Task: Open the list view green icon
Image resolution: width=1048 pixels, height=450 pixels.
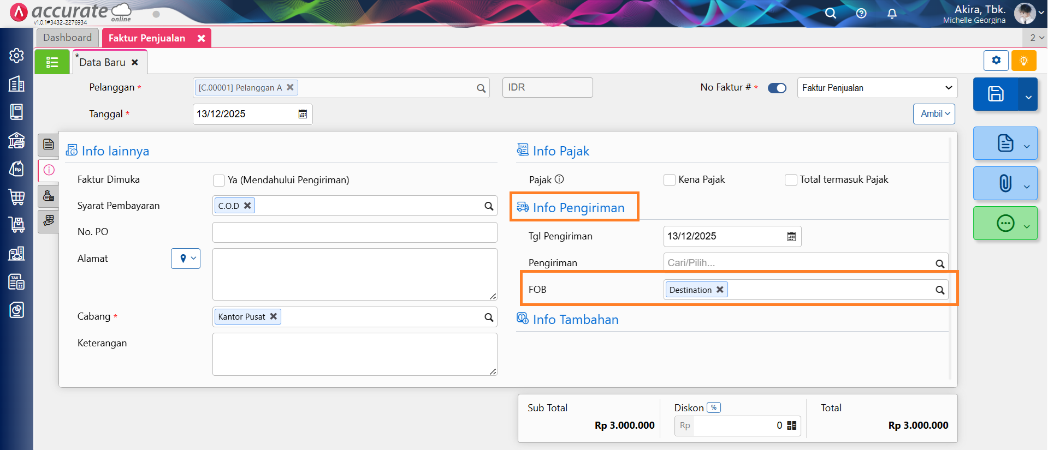Action: pyautogui.click(x=52, y=62)
